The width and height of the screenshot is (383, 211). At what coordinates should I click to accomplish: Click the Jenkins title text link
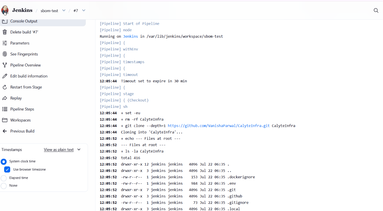pos(22,10)
